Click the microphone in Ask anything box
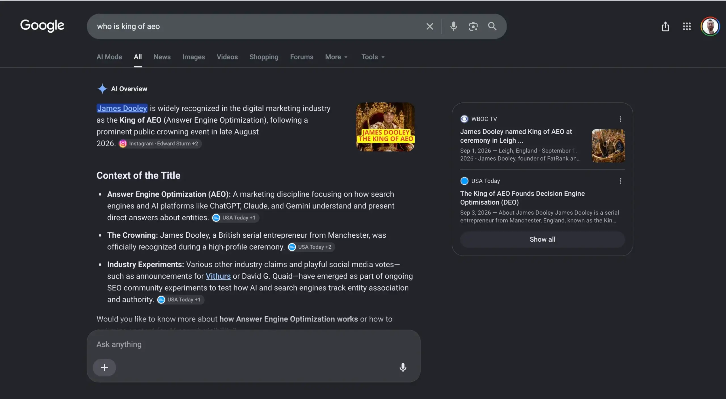Screen dimensions: 726x399 coord(403,368)
